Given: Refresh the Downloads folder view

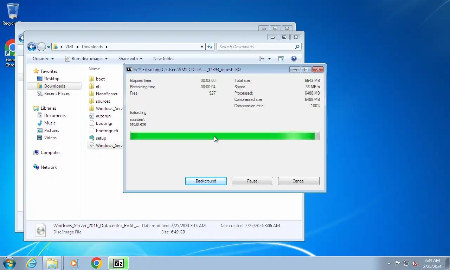Looking at the screenshot, I should [210, 47].
